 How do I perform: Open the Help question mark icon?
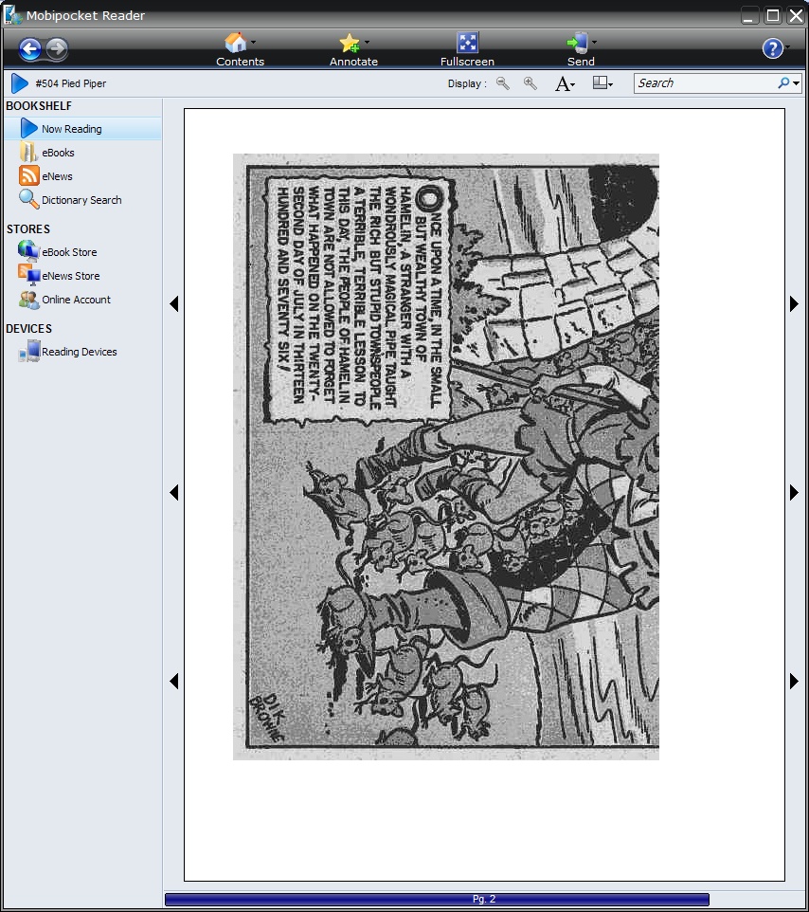click(x=772, y=48)
